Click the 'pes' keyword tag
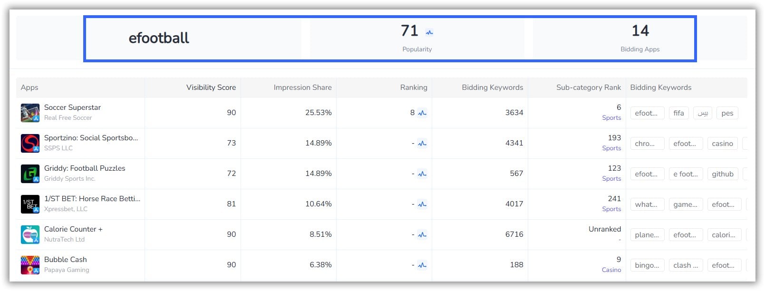The image size is (765, 291). pos(727,113)
